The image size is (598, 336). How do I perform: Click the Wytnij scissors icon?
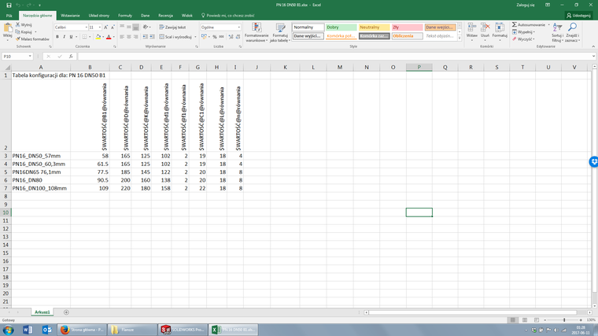pyautogui.click(x=17, y=25)
